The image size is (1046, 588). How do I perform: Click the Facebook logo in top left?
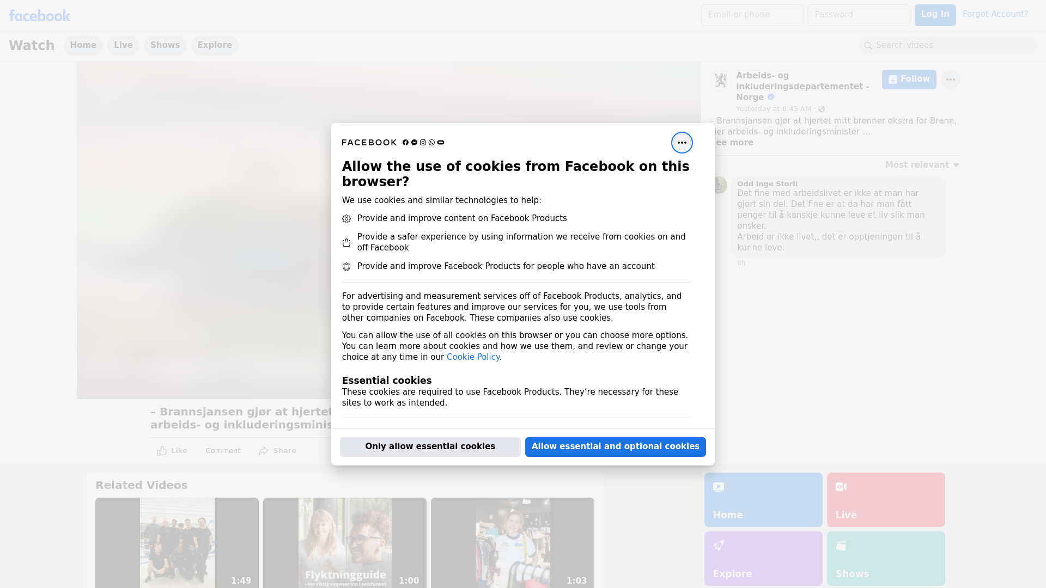coord(39,16)
